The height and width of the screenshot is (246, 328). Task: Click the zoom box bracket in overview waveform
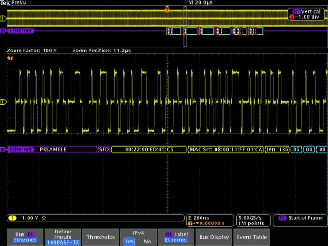click(185, 27)
